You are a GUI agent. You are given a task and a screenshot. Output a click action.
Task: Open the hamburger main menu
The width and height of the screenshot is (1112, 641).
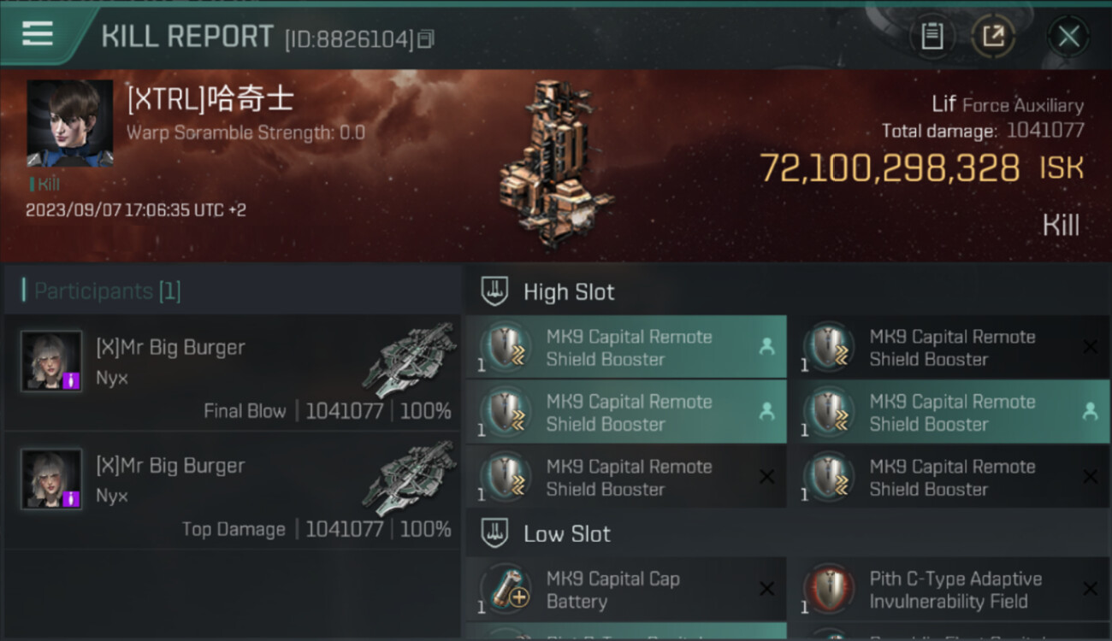[38, 35]
